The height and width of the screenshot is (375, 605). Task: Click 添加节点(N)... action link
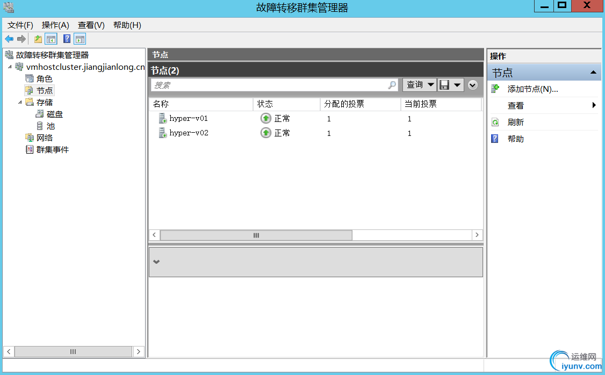532,89
